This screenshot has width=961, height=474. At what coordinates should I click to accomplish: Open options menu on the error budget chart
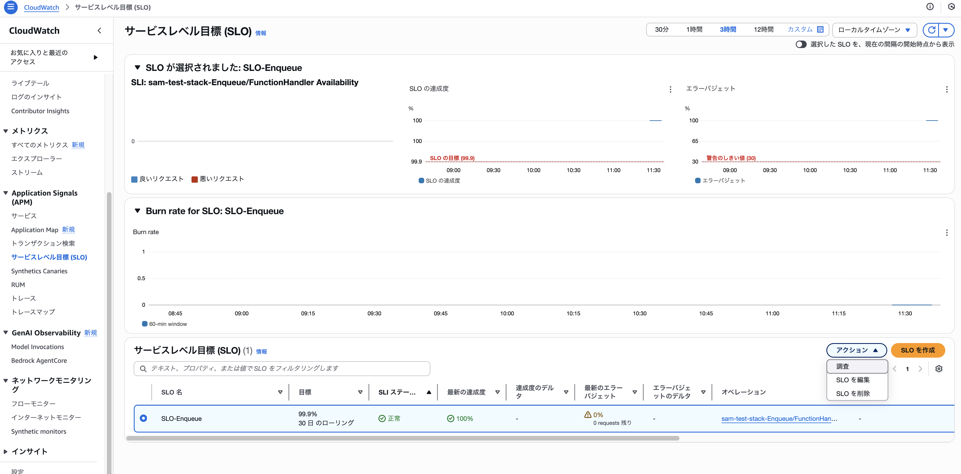[946, 89]
